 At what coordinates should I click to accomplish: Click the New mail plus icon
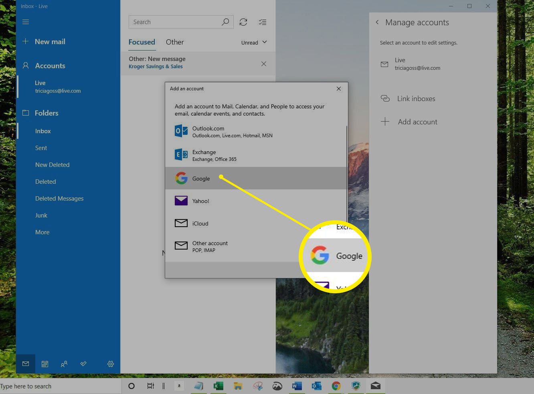26,41
